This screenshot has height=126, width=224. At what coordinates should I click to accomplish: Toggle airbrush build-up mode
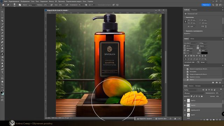point(67,5)
